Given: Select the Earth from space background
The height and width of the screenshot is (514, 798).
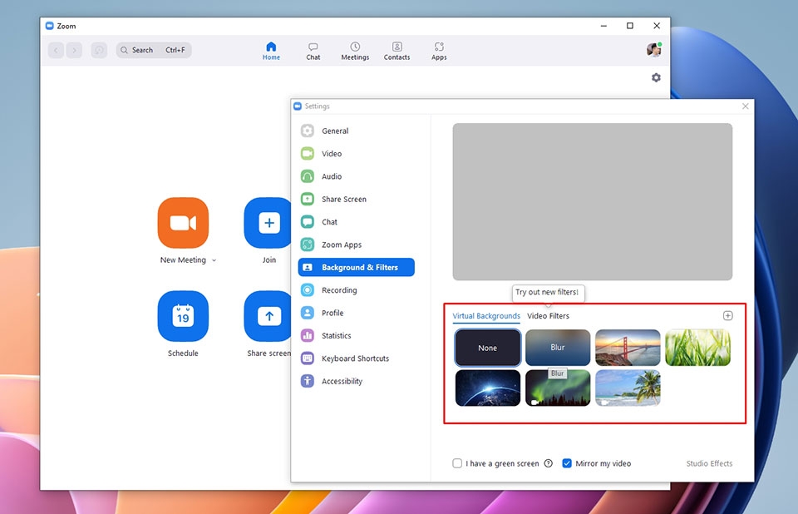Looking at the screenshot, I should coord(488,388).
